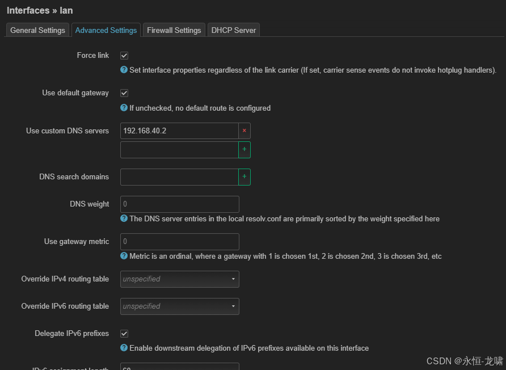Click help icon beside DNS weight description
Screen dimensions: 506x370
coord(124,218)
